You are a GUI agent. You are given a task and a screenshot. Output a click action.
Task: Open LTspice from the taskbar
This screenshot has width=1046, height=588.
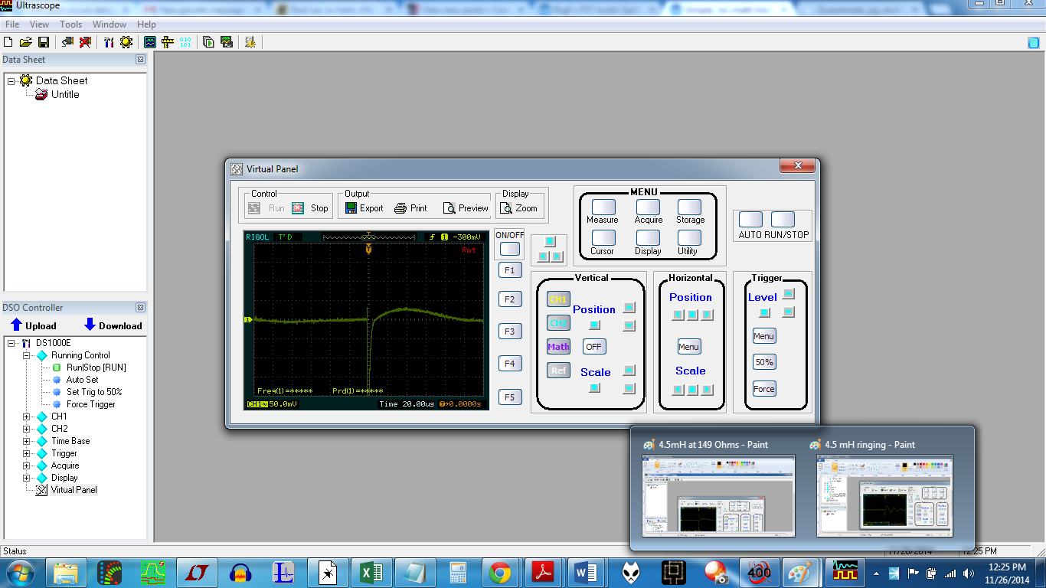198,572
